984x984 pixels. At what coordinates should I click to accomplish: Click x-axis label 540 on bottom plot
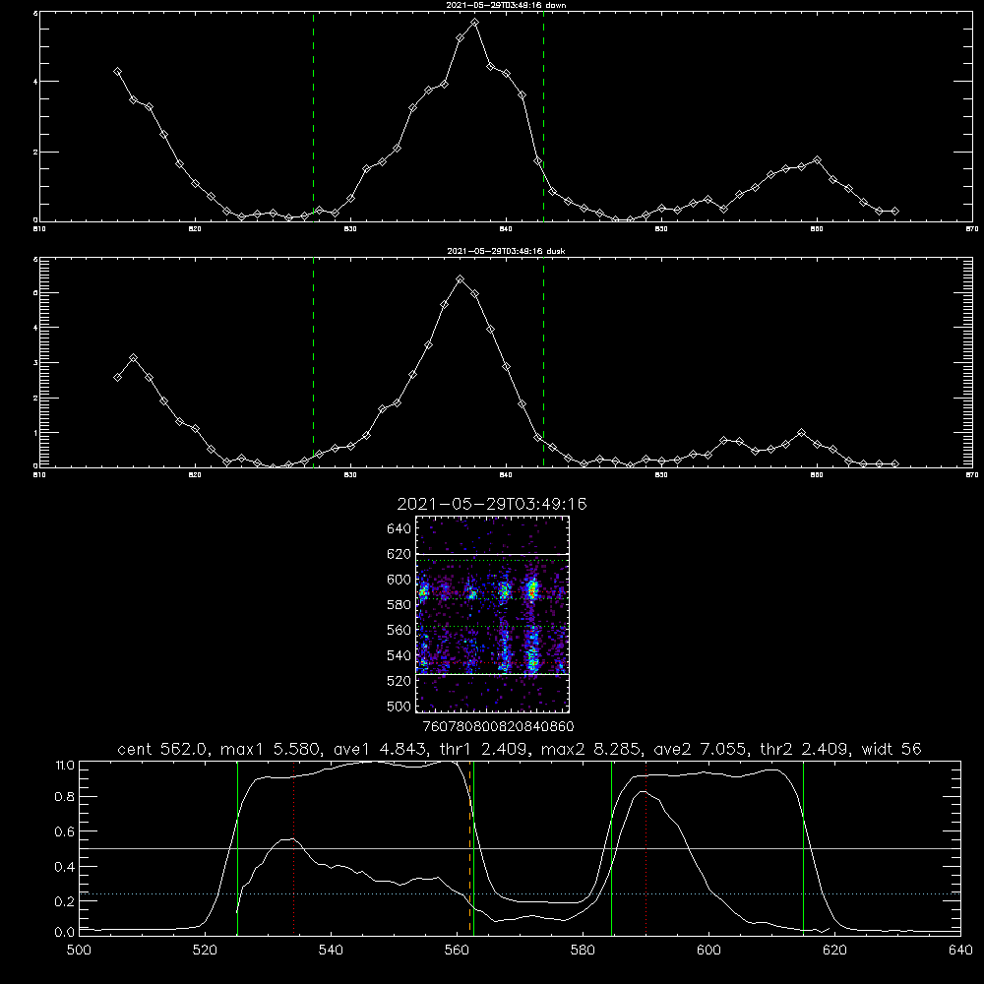pos(331,951)
